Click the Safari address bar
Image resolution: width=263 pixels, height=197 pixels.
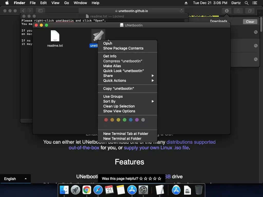click(x=131, y=11)
